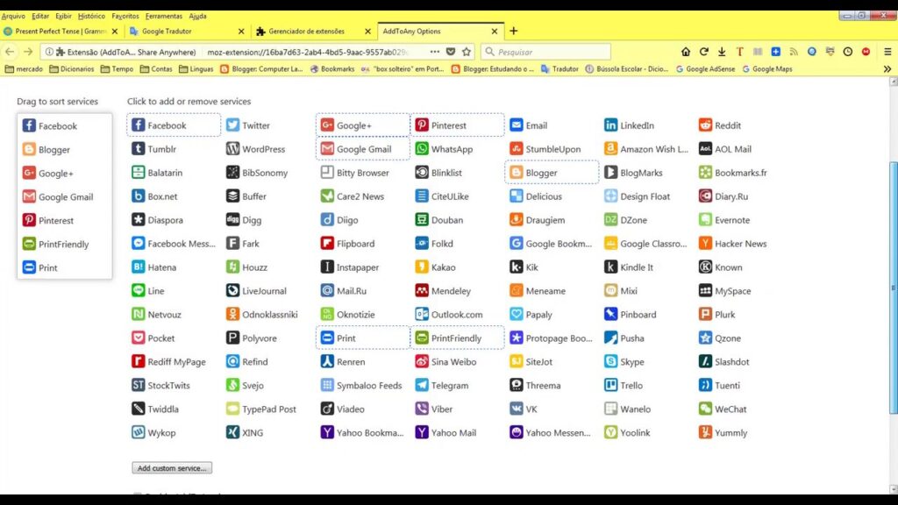This screenshot has height=505, width=898.
Task: Open the Arquivo menu
Action: [x=13, y=16]
